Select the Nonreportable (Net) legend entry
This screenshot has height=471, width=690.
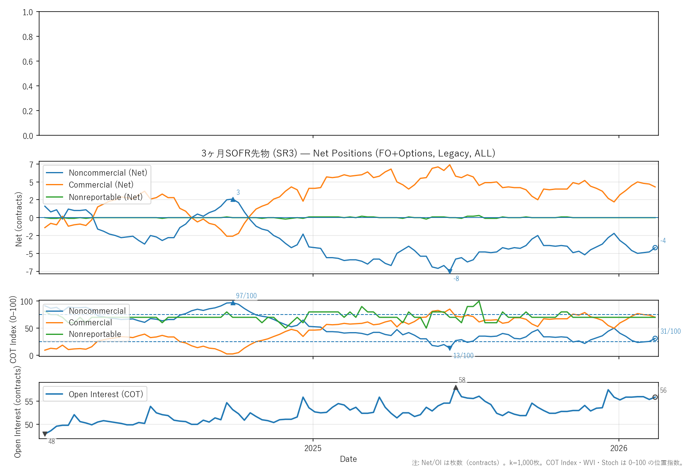point(105,197)
